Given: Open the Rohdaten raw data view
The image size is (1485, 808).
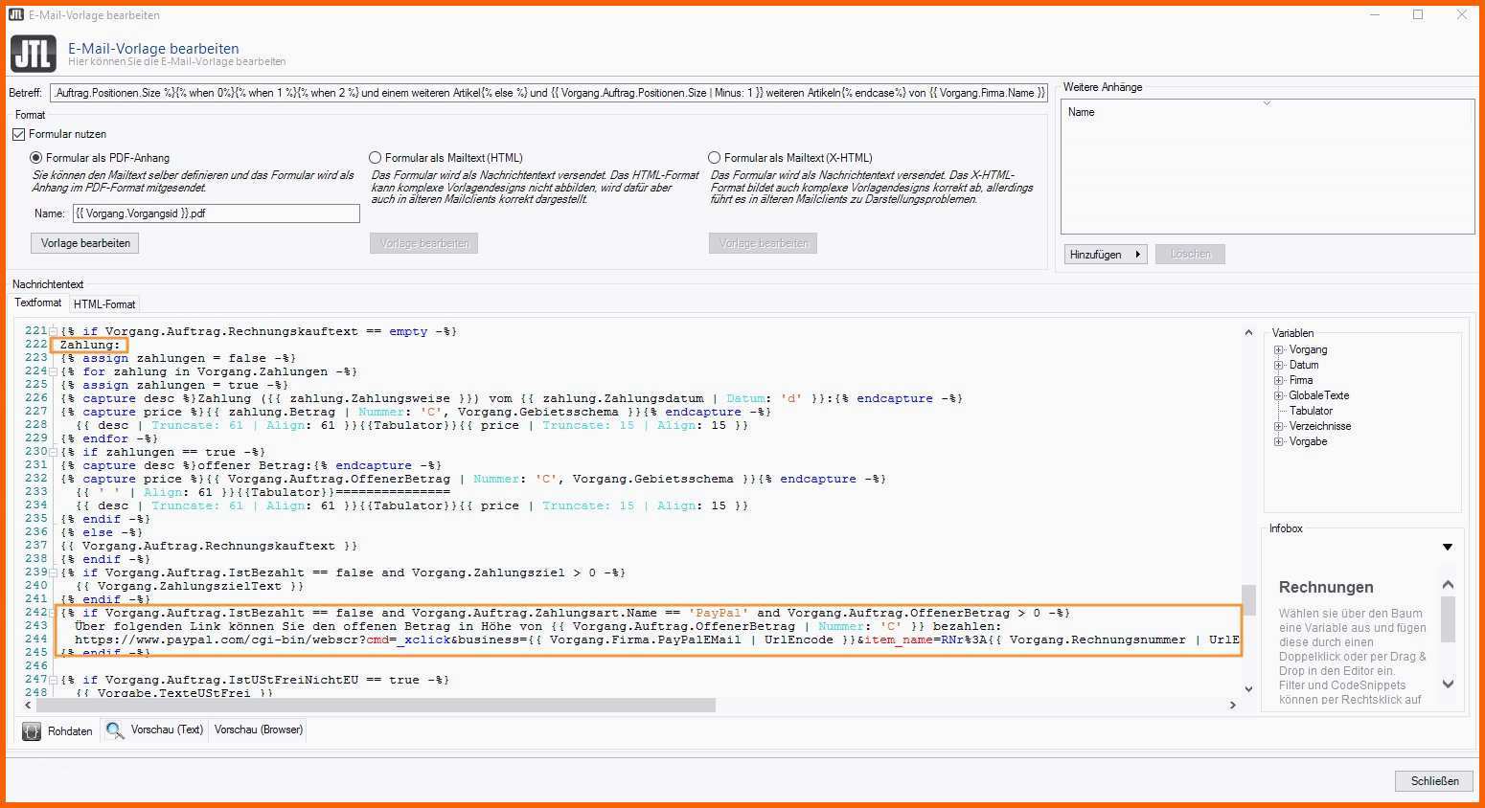Looking at the screenshot, I should tap(58, 730).
